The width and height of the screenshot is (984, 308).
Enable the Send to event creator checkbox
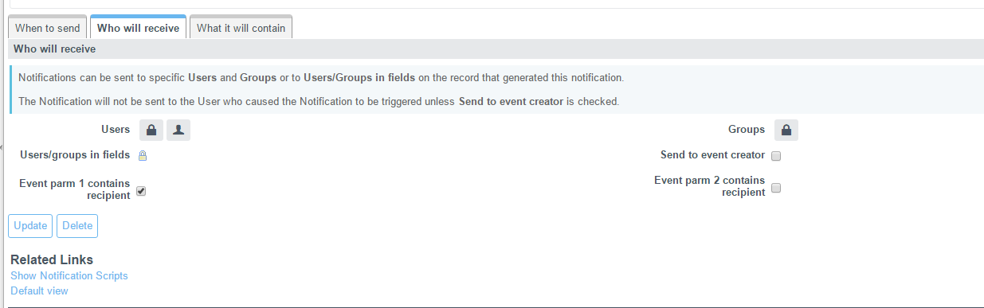pyautogui.click(x=776, y=156)
